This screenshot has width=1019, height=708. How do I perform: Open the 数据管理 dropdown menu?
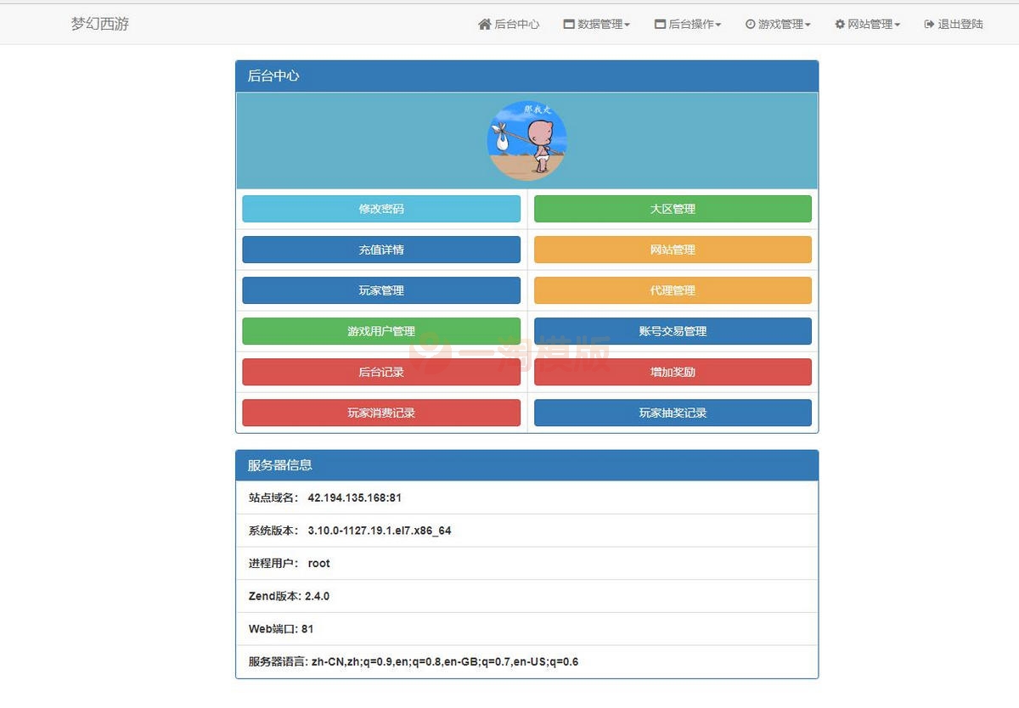click(x=596, y=24)
